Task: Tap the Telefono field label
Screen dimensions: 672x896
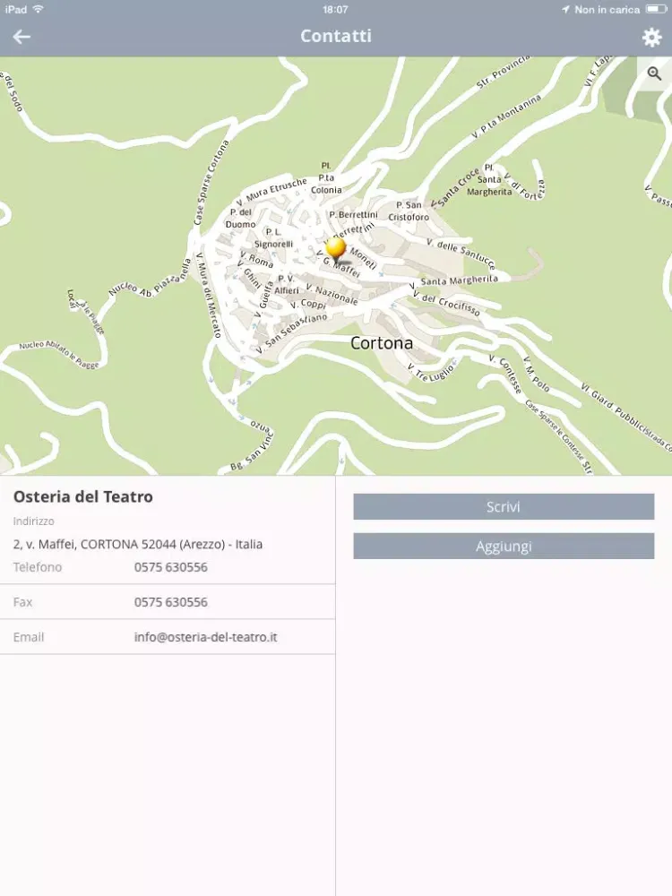Action: click(x=37, y=567)
